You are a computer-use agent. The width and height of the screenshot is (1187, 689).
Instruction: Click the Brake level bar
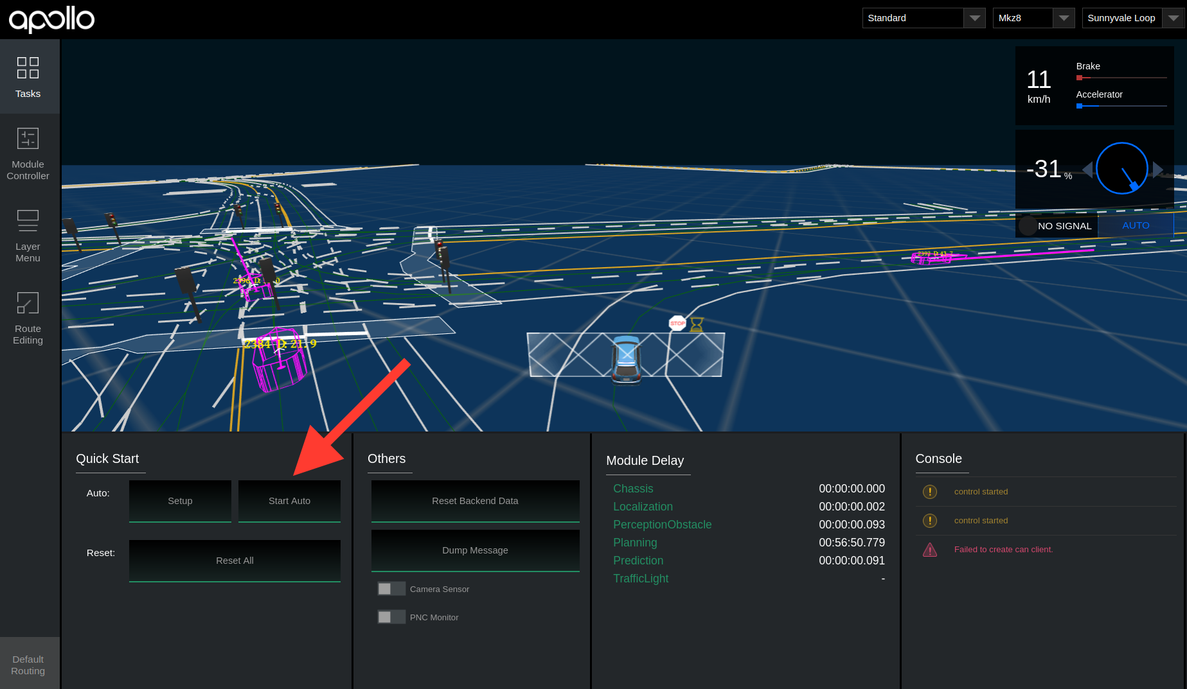(1121, 78)
